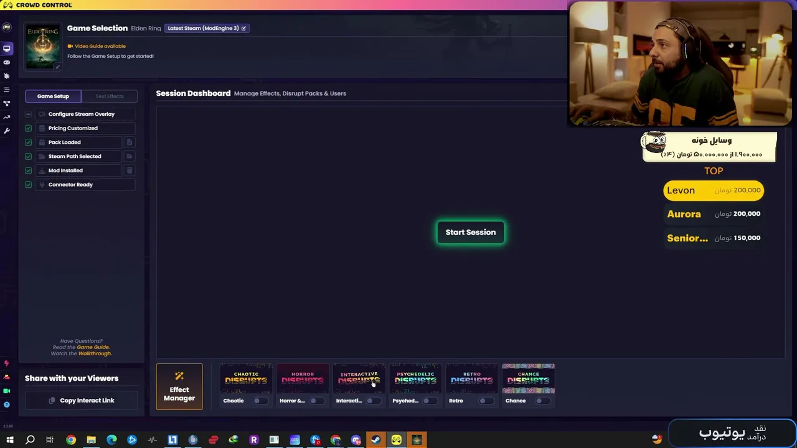Click the Mod Installed setup step
This screenshot has height=448, width=797.
(x=78, y=170)
